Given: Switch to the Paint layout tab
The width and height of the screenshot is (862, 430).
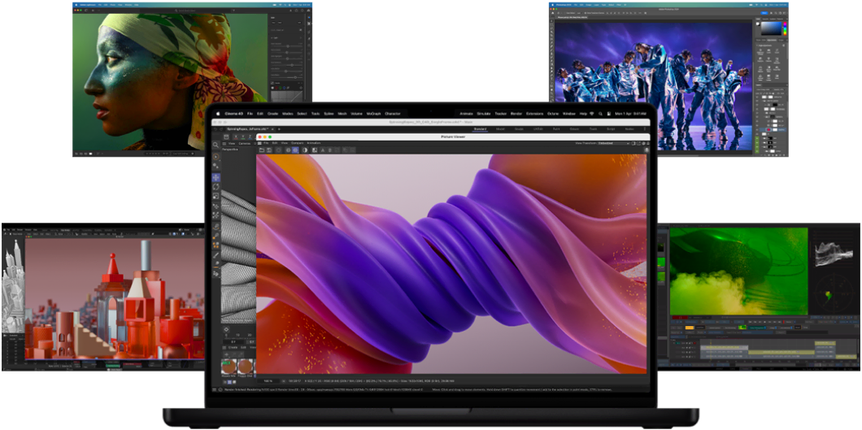Looking at the screenshot, I should tap(555, 129).
